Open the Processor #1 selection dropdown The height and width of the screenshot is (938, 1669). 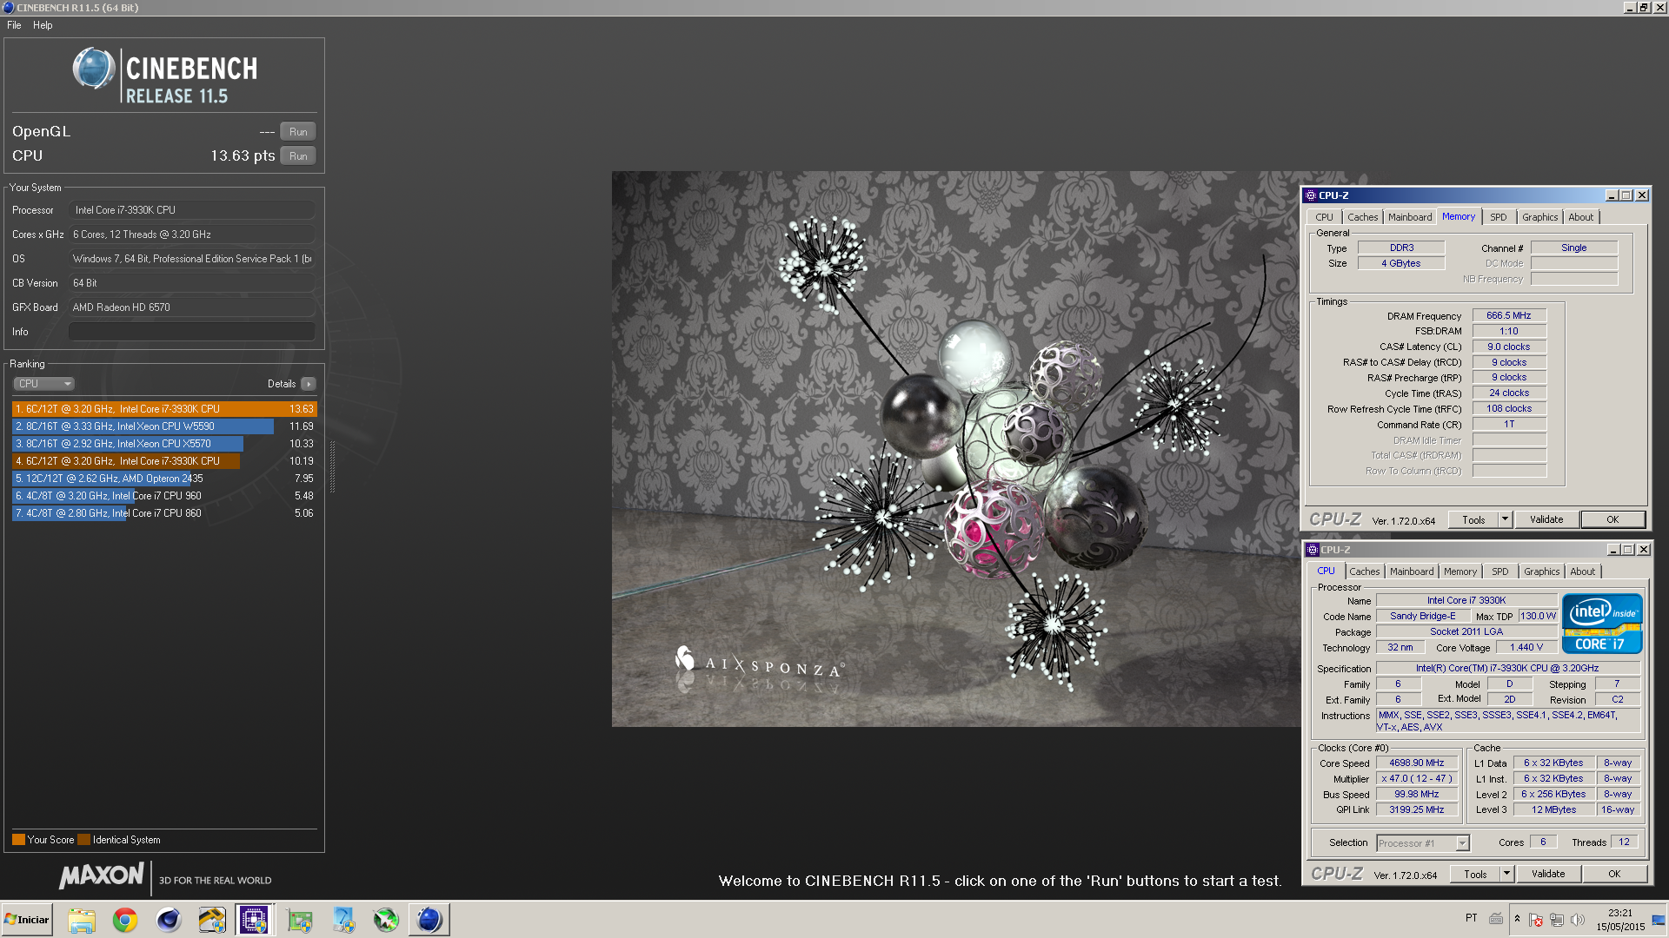click(x=1423, y=843)
